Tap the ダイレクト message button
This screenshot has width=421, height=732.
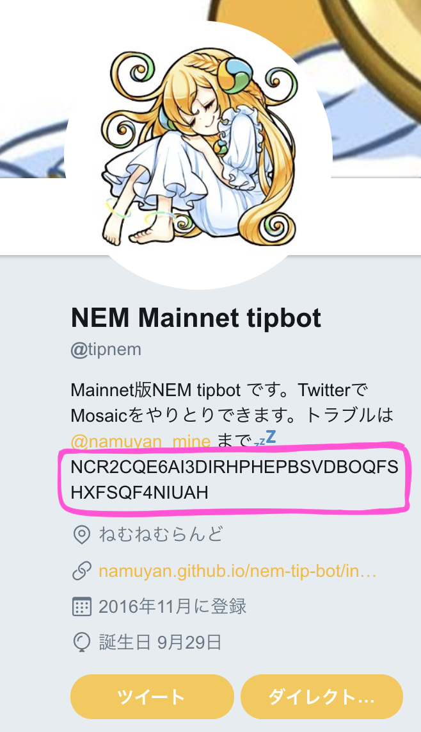click(322, 697)
